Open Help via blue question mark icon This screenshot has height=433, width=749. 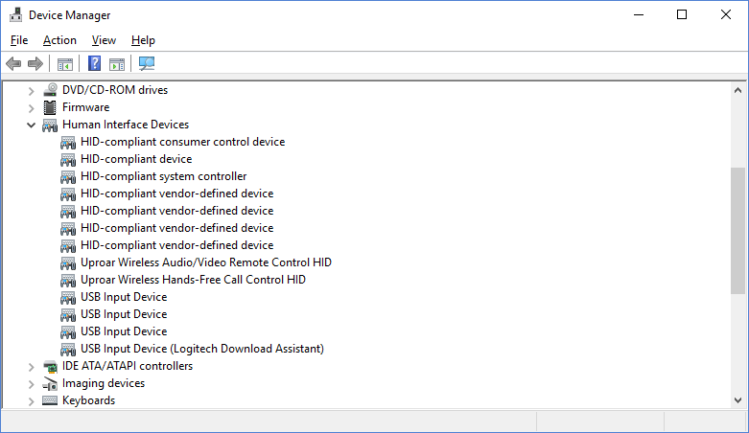[x=95, y=63]
